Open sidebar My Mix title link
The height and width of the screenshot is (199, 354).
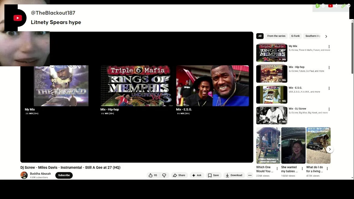tap(293, 46)
